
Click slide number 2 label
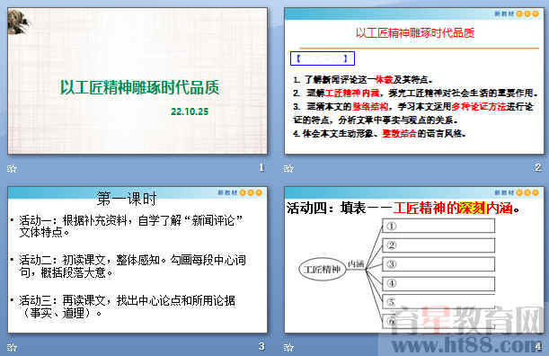[538, 168]
